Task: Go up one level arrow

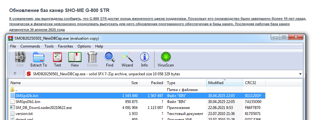Action: coord(15,74)
